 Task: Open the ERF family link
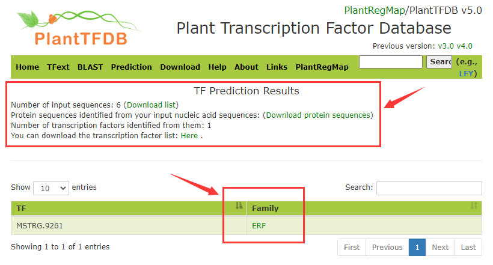click(x=259, y=226)
